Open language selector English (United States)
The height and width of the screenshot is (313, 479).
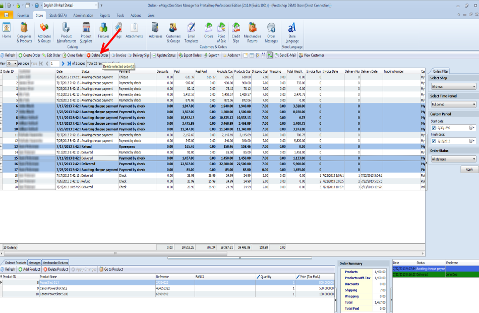70,5
